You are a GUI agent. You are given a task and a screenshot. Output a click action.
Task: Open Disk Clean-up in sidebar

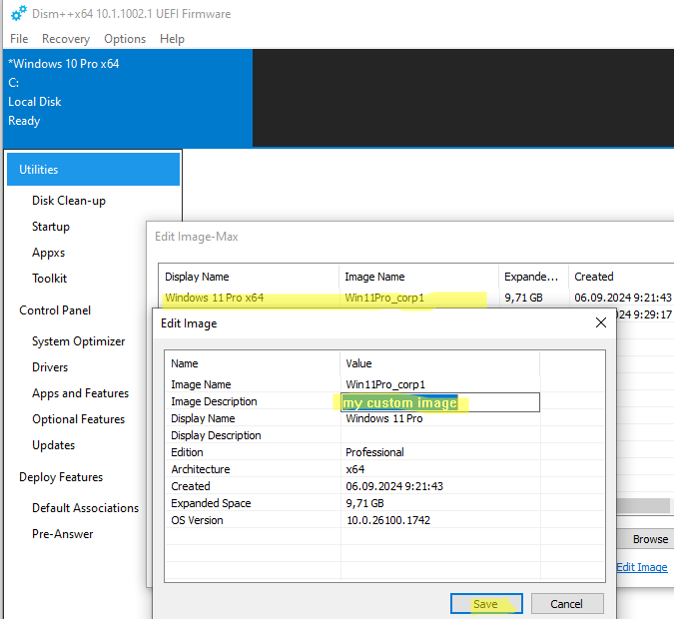coord(69,201)
